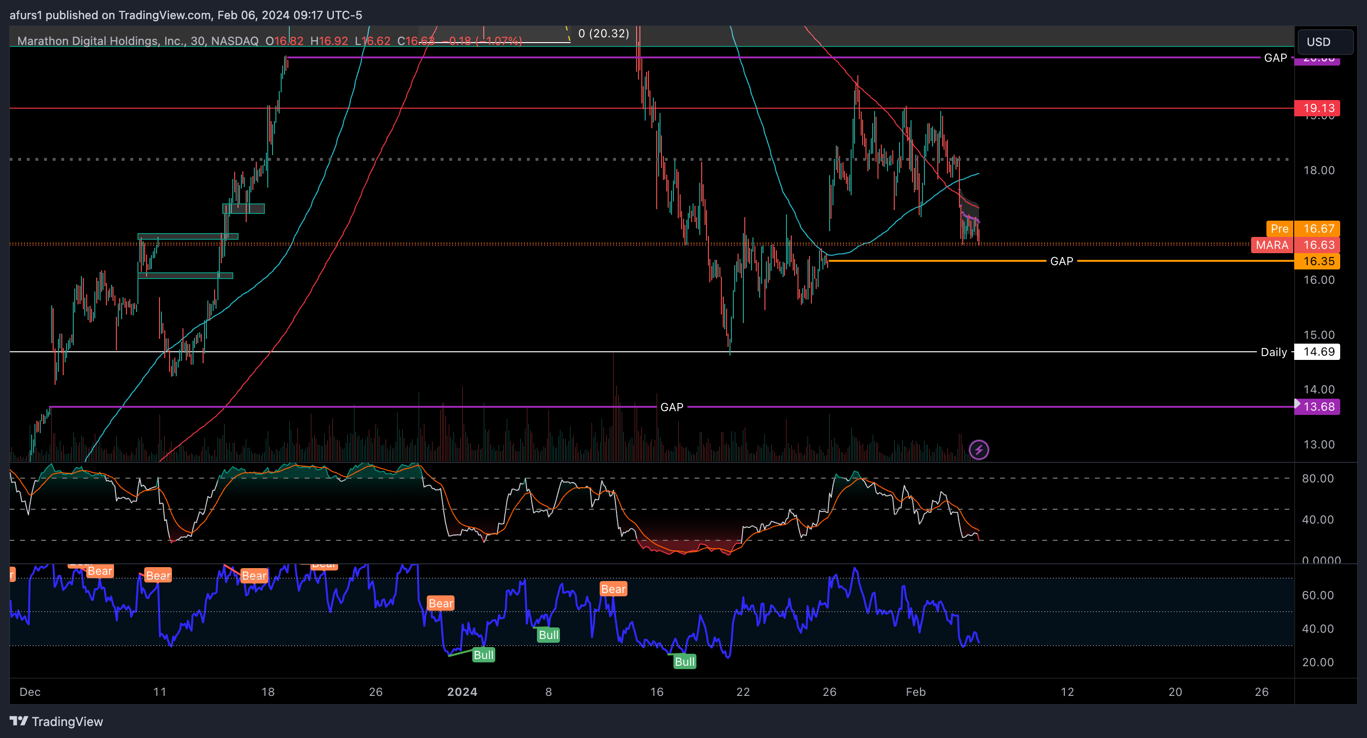Click the 18.00 price axis value
Viewport: 1367px width, 738px height.
point(1319,170)
